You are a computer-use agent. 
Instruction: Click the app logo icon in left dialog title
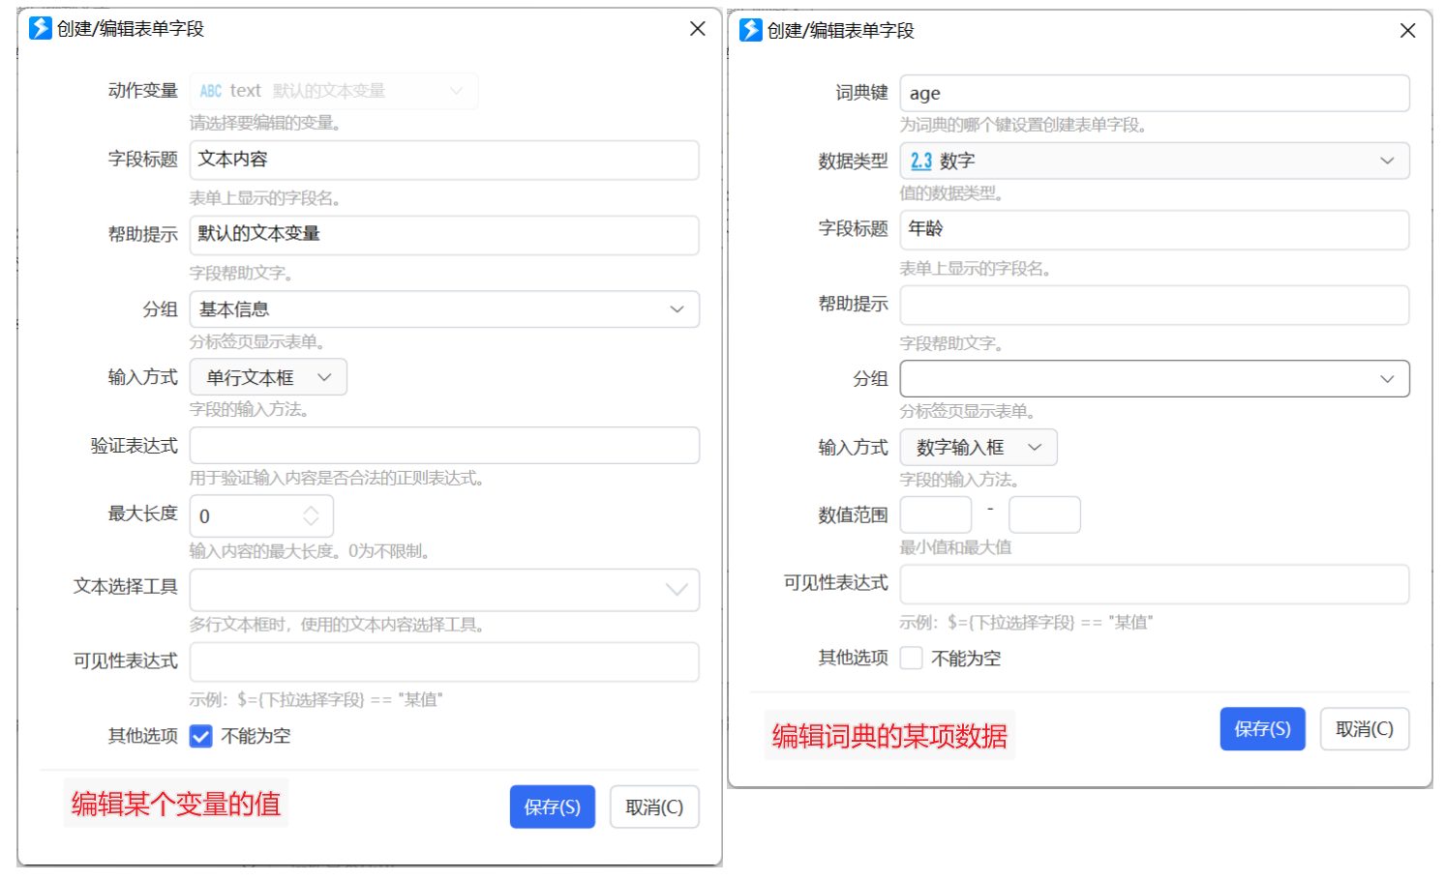[x=41, y=28]
